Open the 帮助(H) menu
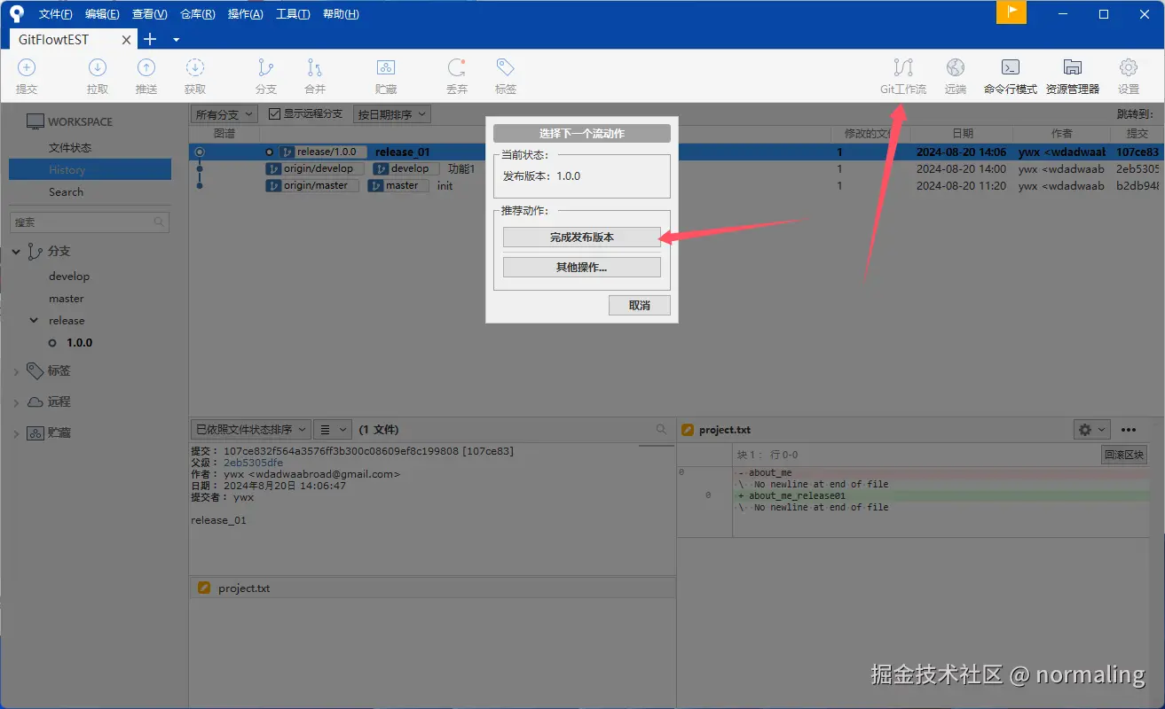Image resolution: width=1165 pixels, height=709 pixels. tap(341, 14)
